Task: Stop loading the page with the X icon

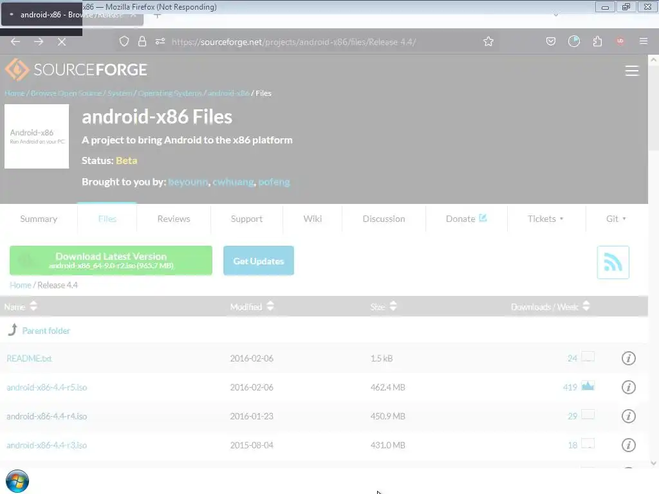Action: point(62,42)
